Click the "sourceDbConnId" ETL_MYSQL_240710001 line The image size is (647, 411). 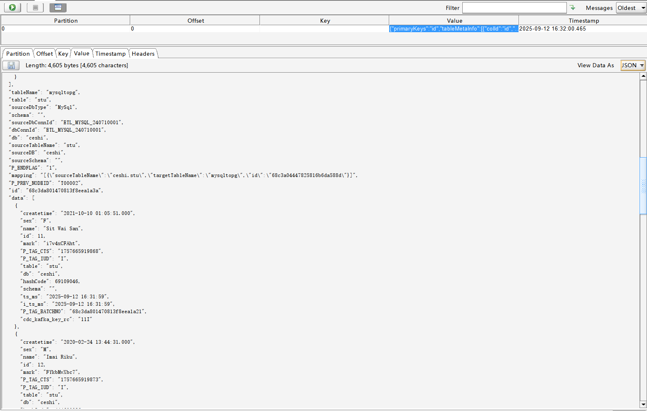(x=66, y=123)
